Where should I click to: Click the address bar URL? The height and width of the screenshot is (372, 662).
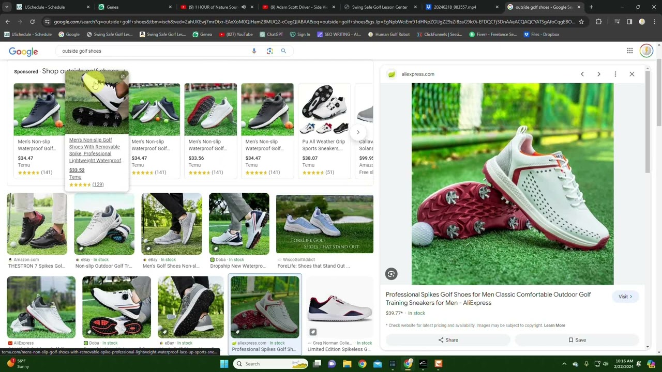[x=314, y=22]
